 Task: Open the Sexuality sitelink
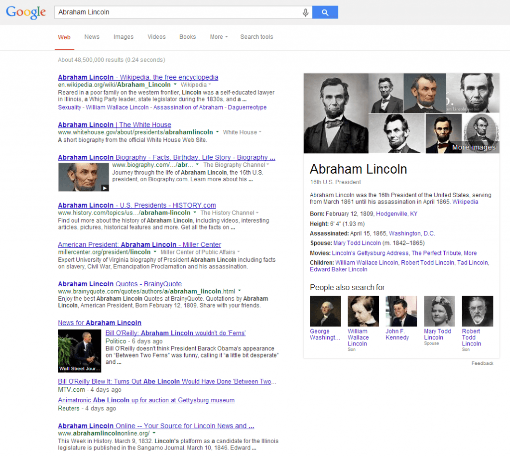[x=69, y=107]
